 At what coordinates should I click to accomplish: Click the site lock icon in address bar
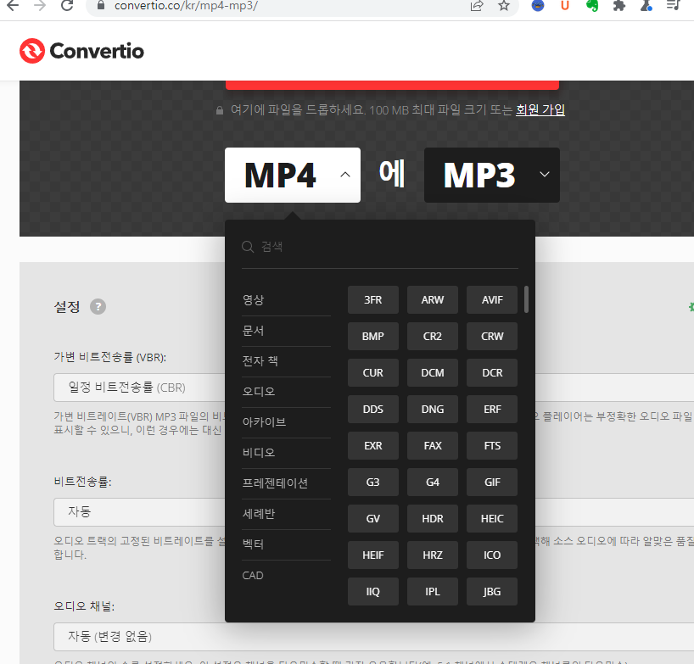tap(101, 6)
